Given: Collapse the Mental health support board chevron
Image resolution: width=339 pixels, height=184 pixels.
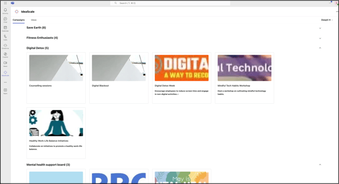Looking at the screenshot, I should click(320, 164).
